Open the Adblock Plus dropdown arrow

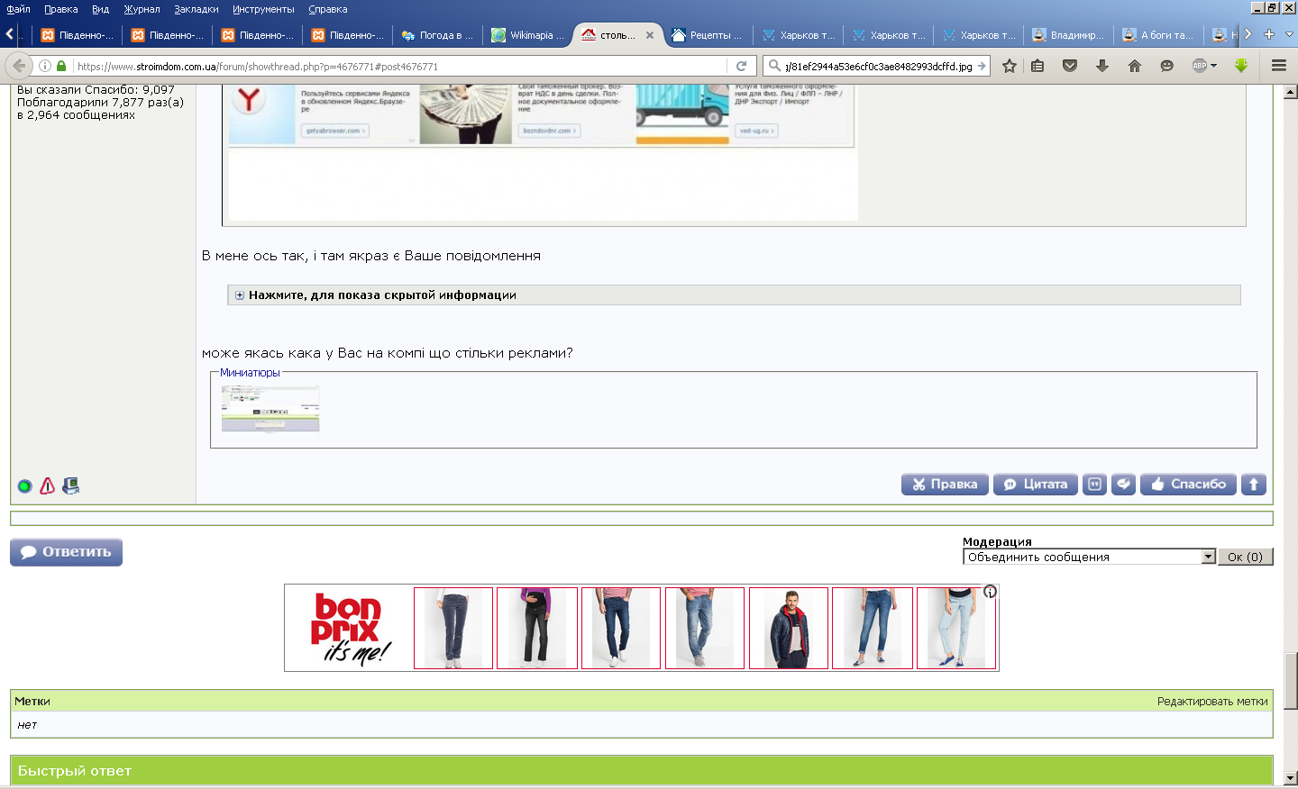[1213, 66]
